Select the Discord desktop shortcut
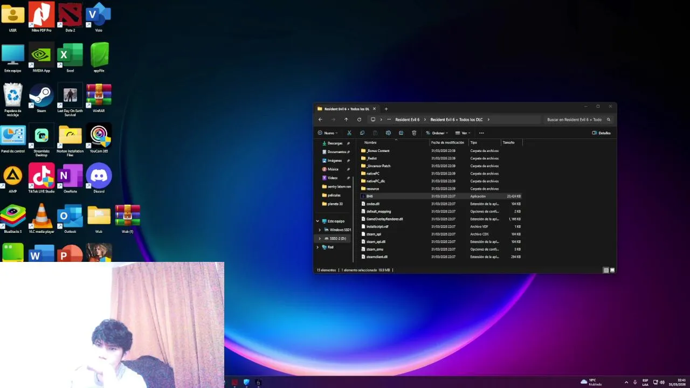The height and width of the screenshot is (388, 690). pyautogui.click(x=99, y=178)
